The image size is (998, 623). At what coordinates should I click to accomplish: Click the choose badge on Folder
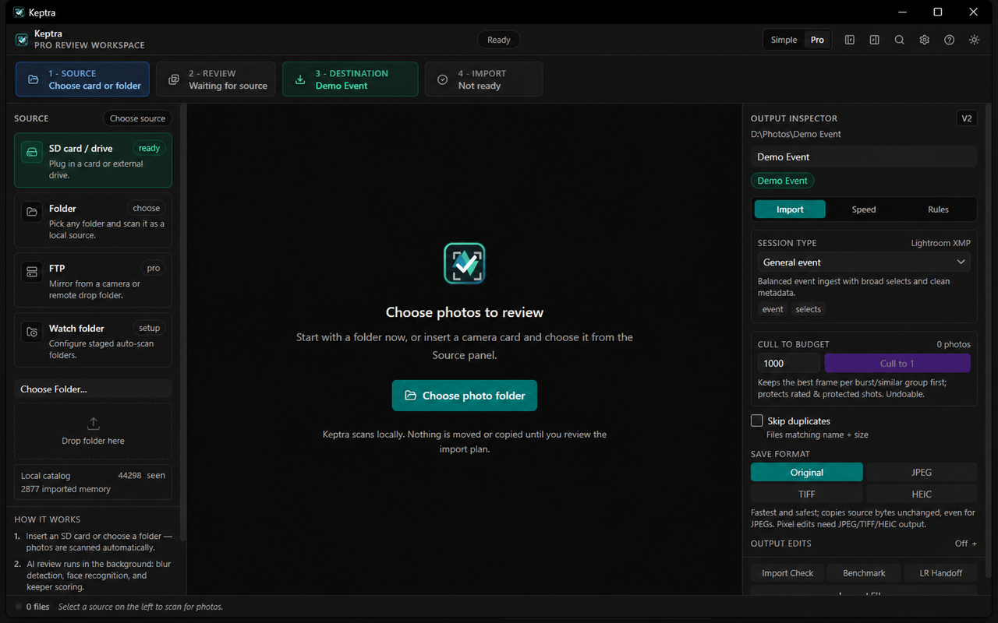pyautogui.click(x=146, y=208)
